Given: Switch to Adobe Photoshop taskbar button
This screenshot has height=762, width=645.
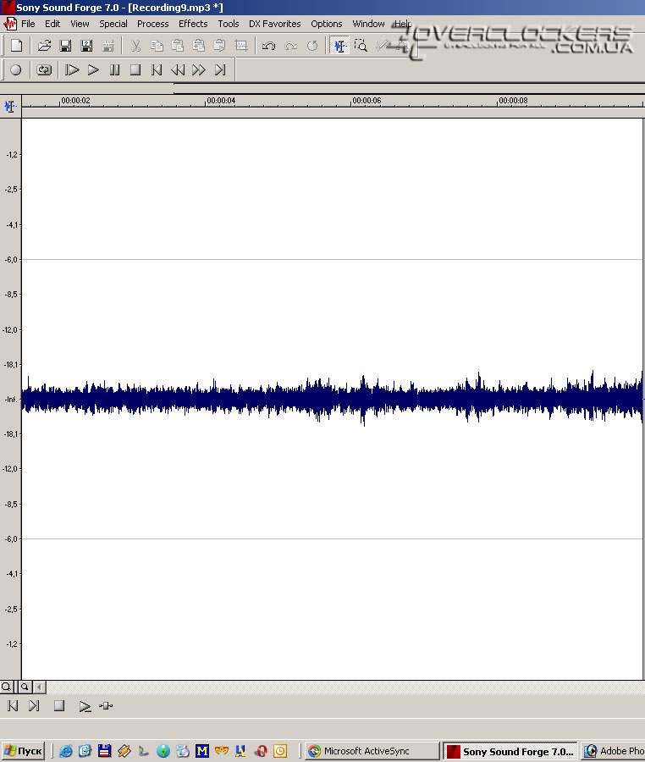Looking at the screenshot, I should tap(613, 751).
